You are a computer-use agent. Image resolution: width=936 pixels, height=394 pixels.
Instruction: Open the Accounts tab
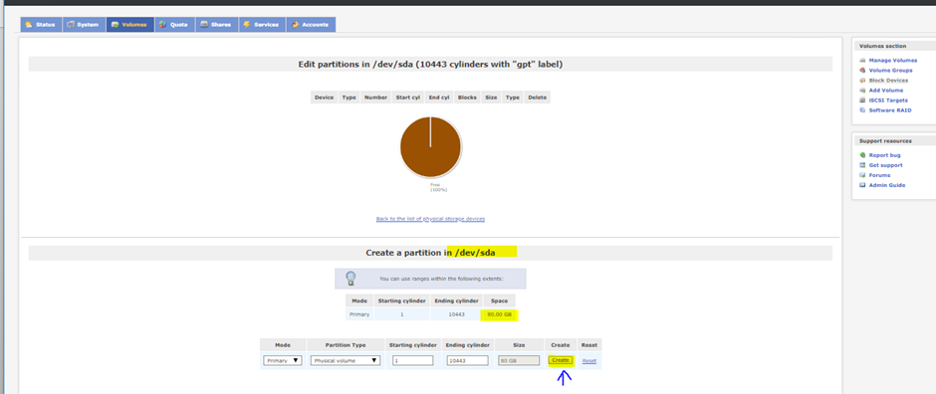point(311,25)
